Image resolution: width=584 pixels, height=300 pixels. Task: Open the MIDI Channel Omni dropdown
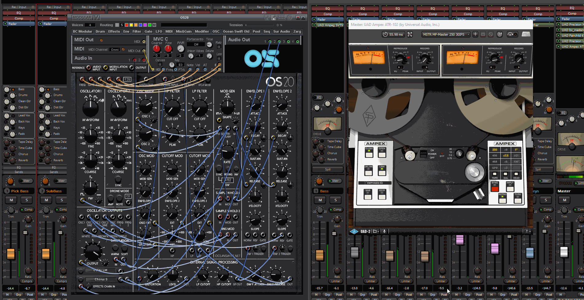115,50
